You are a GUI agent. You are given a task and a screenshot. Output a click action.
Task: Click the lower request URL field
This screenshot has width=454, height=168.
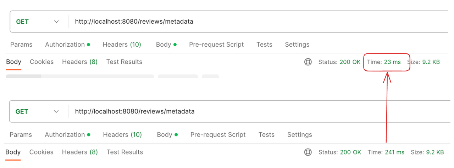click(x=261, y=111)
